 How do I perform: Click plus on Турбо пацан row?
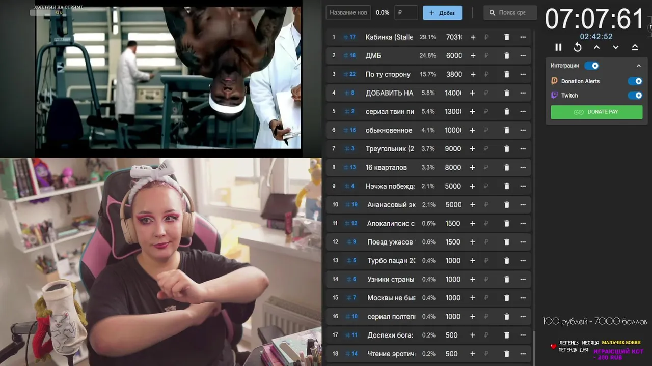click(x=473, y=261)
